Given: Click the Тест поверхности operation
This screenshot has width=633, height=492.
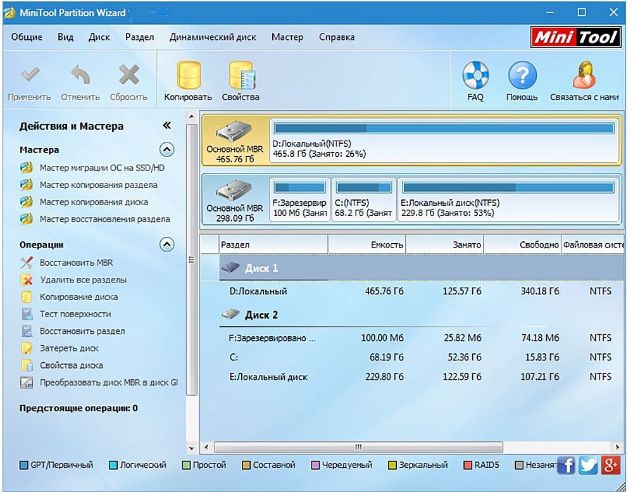Looking at the screenshot, I should 75,314.
